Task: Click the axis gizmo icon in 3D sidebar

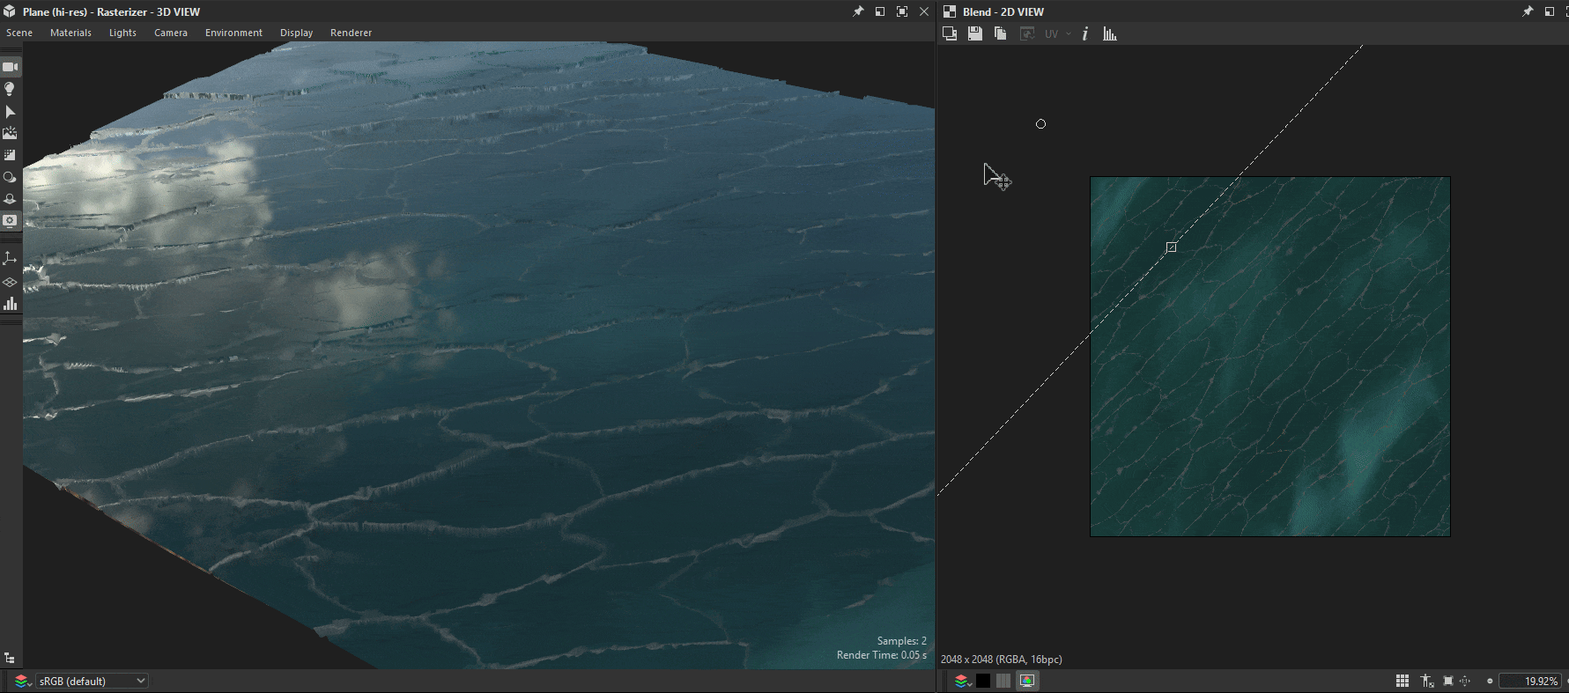Action: coord(10,258)
